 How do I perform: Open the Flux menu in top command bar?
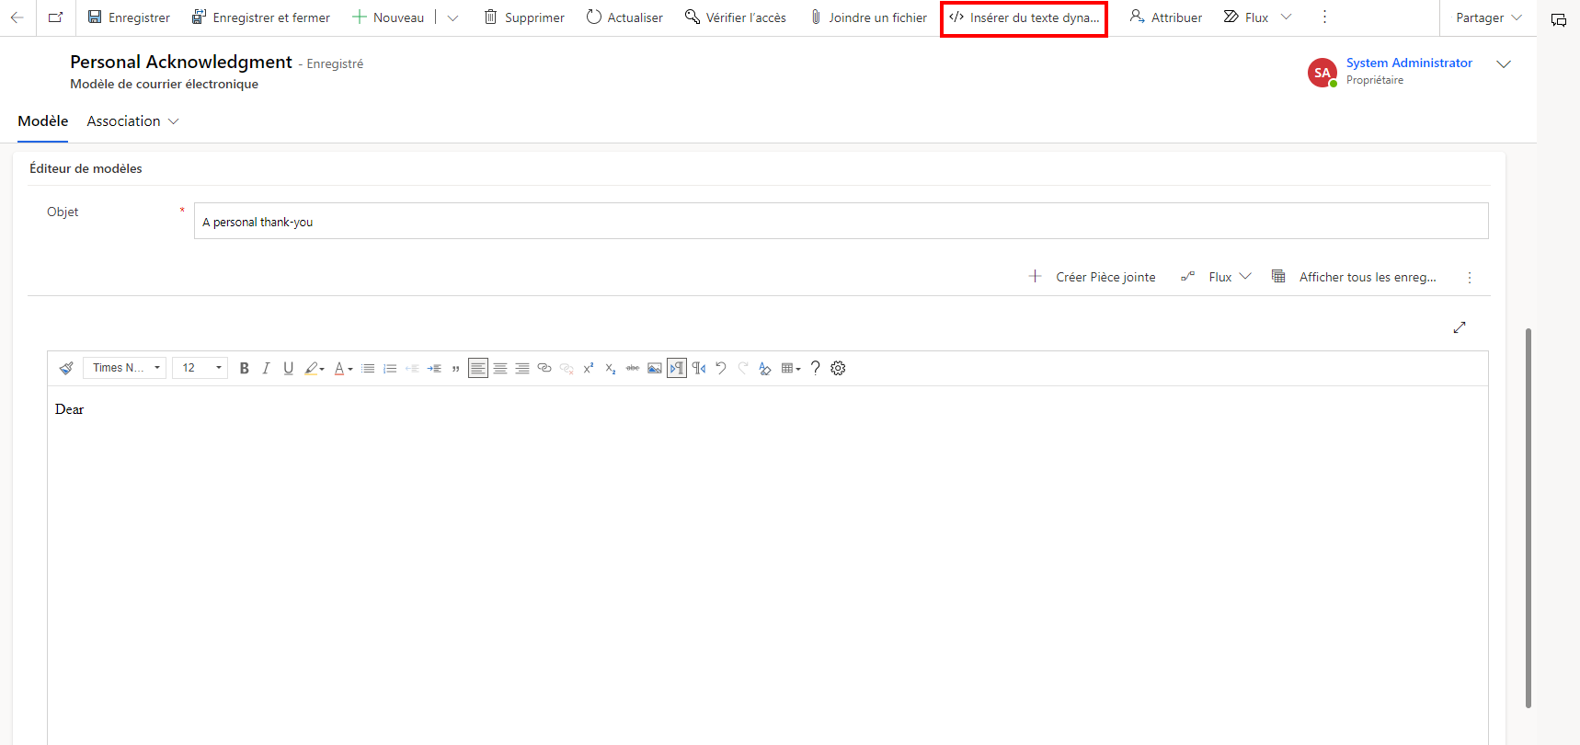[x=1257, y=17]
